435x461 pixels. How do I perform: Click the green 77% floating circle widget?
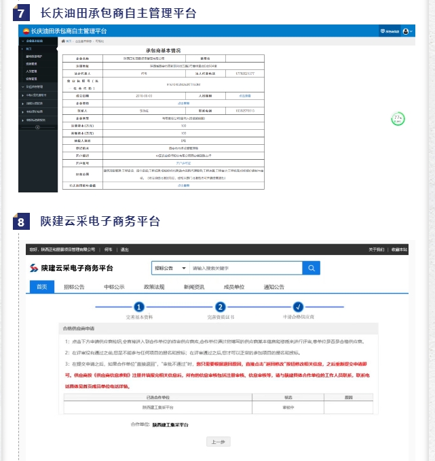398,119
